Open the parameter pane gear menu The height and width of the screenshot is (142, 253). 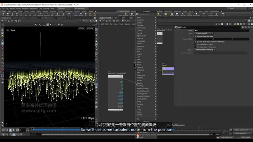point(243,27)
